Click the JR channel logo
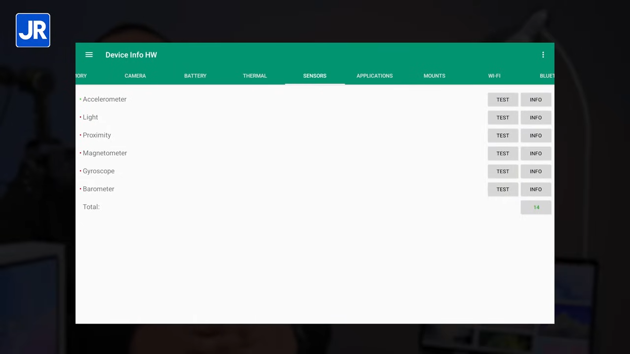Viewport: 630px width, 354px height. tap(33, 30)
